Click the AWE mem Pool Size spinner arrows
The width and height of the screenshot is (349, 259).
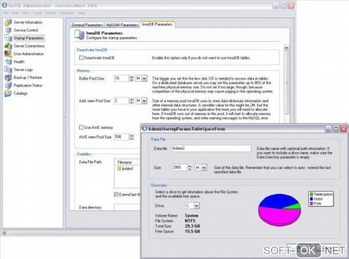[132, 137]
